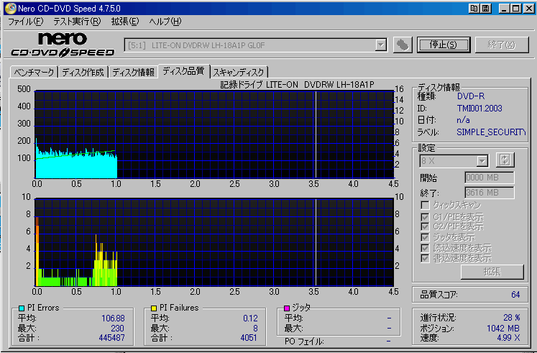Click the PI Errors maximum 230
This screenshot has height=353, width=537.
pyautogui.click(x=117, y=329)
